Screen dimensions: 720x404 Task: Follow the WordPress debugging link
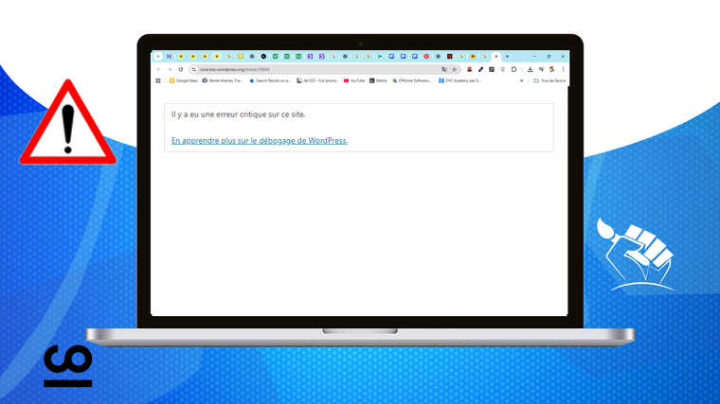260,141
